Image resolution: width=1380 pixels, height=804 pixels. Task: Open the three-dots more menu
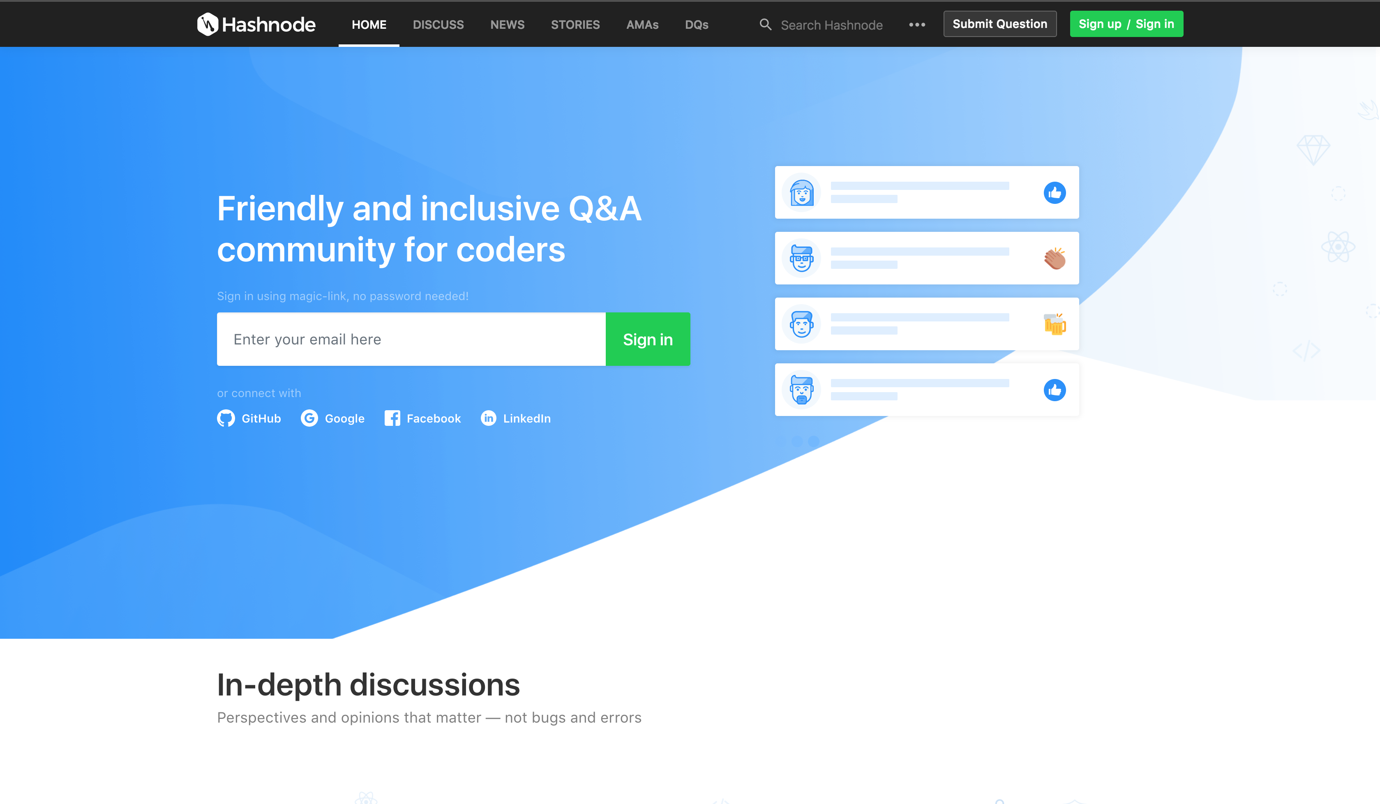pyautogui.click(x=917, y=25)
